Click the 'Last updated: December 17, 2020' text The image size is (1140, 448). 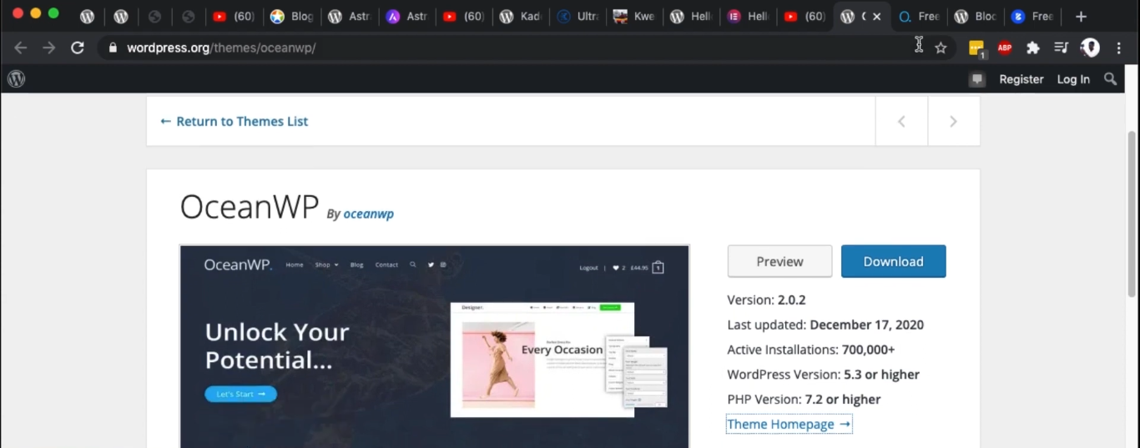click(825, 325)
